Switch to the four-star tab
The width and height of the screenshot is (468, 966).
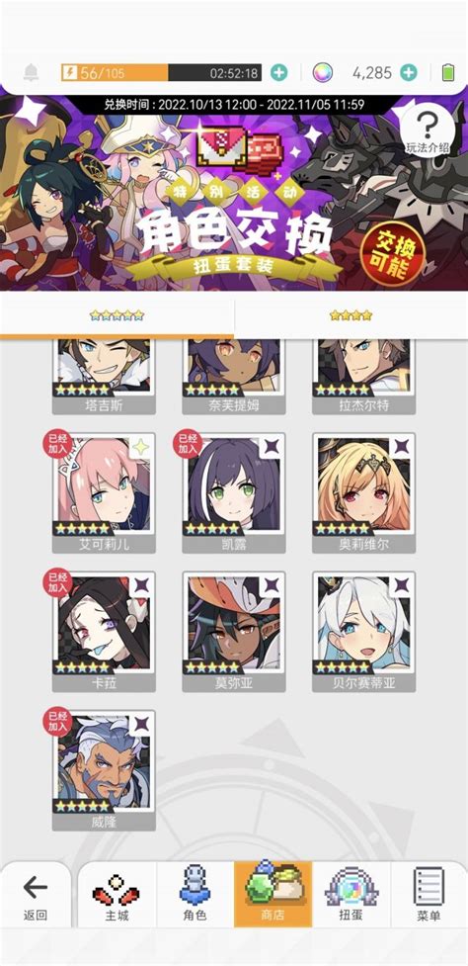point(351,315)
